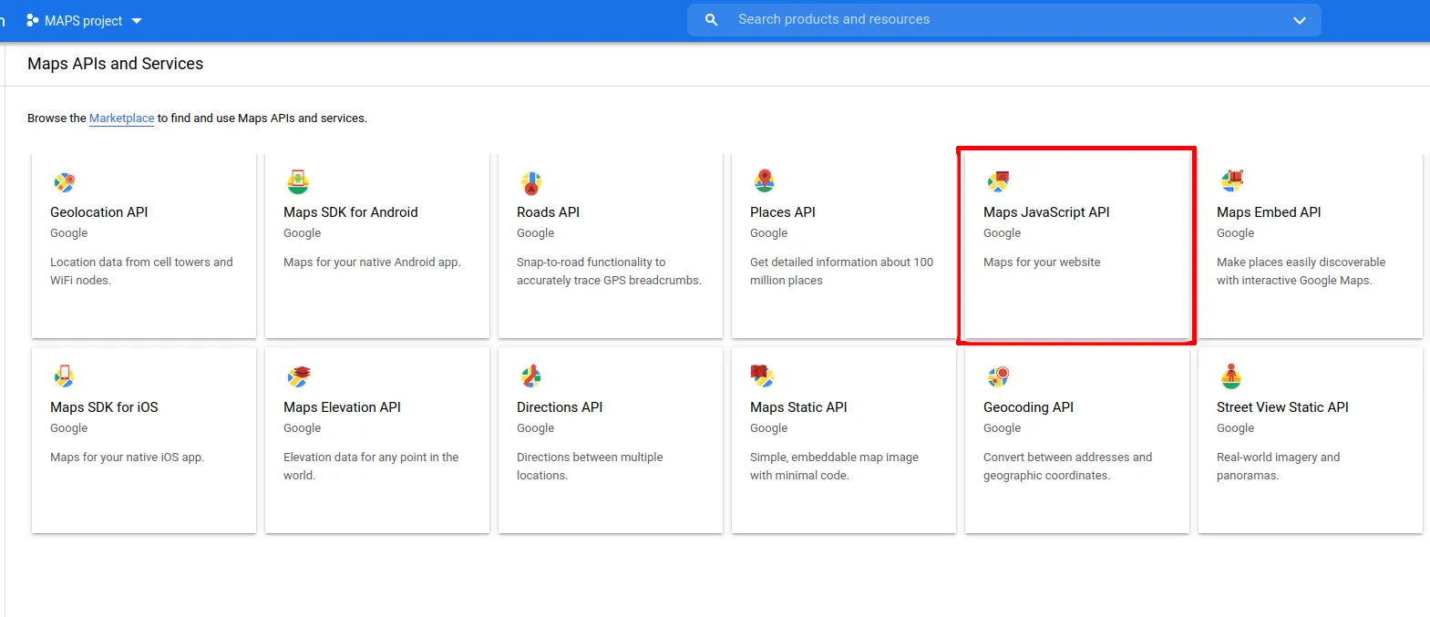Click the Directions API icon

point(531,376)
